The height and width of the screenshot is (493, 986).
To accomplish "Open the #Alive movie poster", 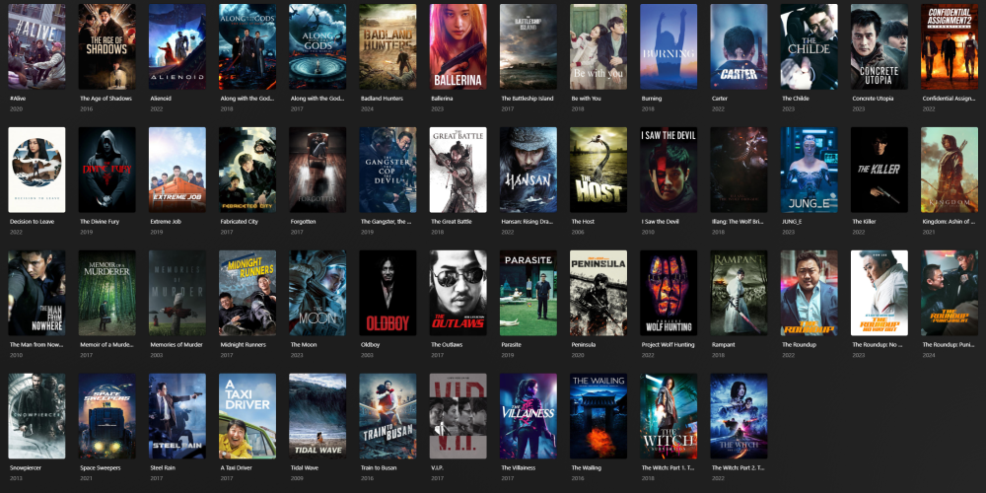I will pyautogui.click(x=36, y=46).
